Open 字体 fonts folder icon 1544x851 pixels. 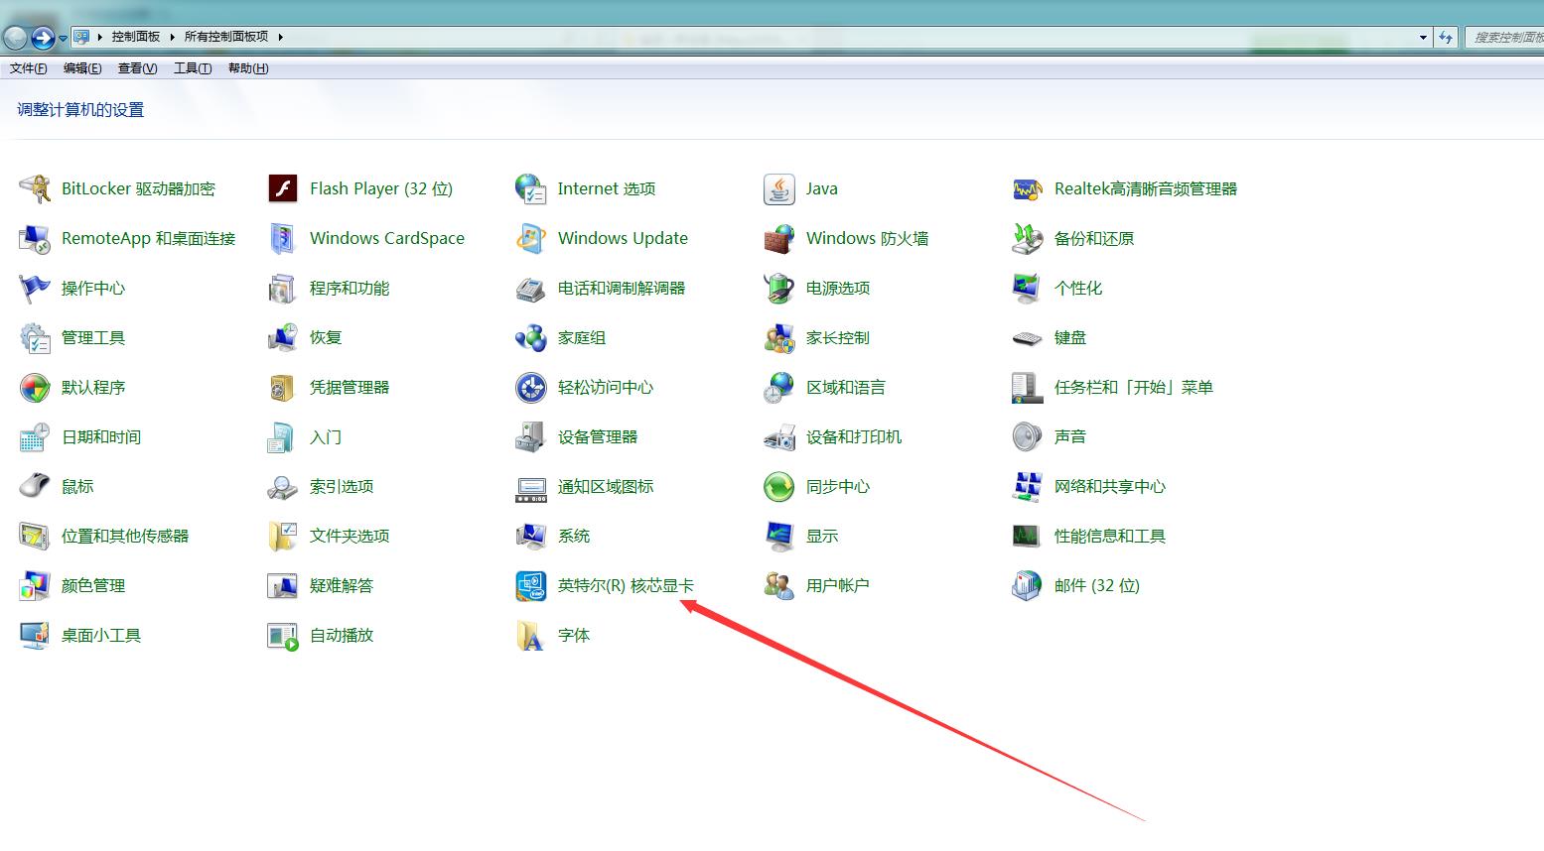[x=531, y=635]
